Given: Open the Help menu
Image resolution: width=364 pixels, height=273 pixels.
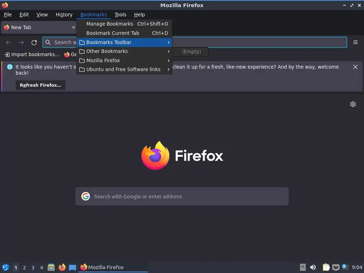Looking at the screenshot, I should click(139, 15).
